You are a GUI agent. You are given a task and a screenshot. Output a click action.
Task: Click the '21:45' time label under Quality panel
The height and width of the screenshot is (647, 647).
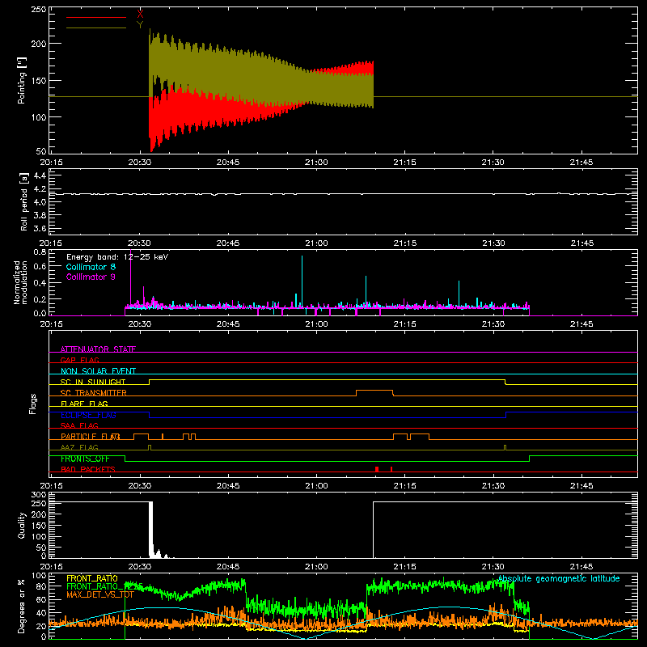click(x=581, y=567)
